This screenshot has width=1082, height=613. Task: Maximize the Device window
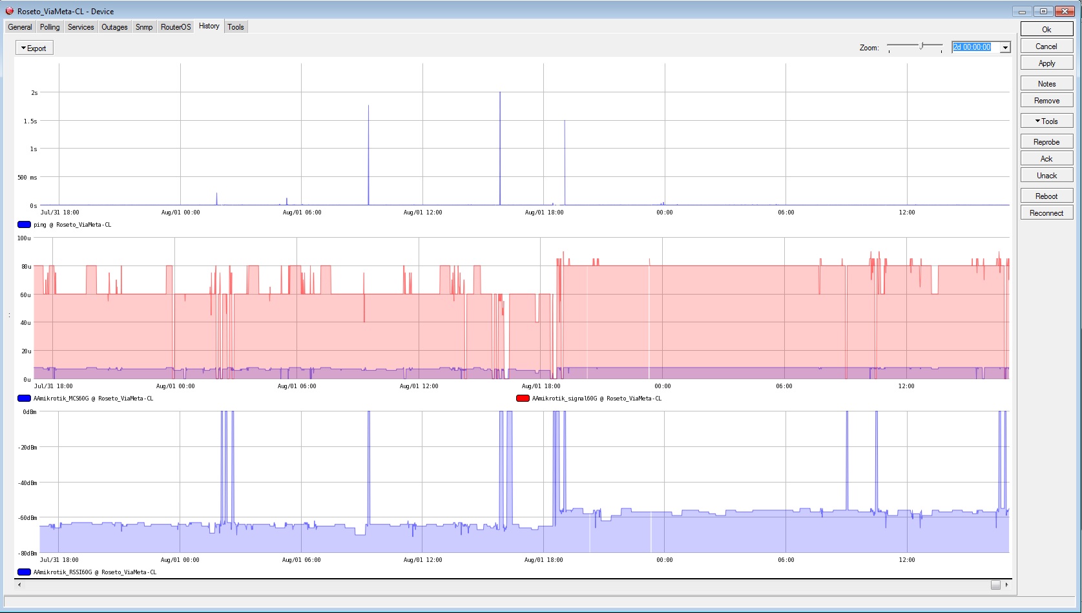(x=1043, y=11)
